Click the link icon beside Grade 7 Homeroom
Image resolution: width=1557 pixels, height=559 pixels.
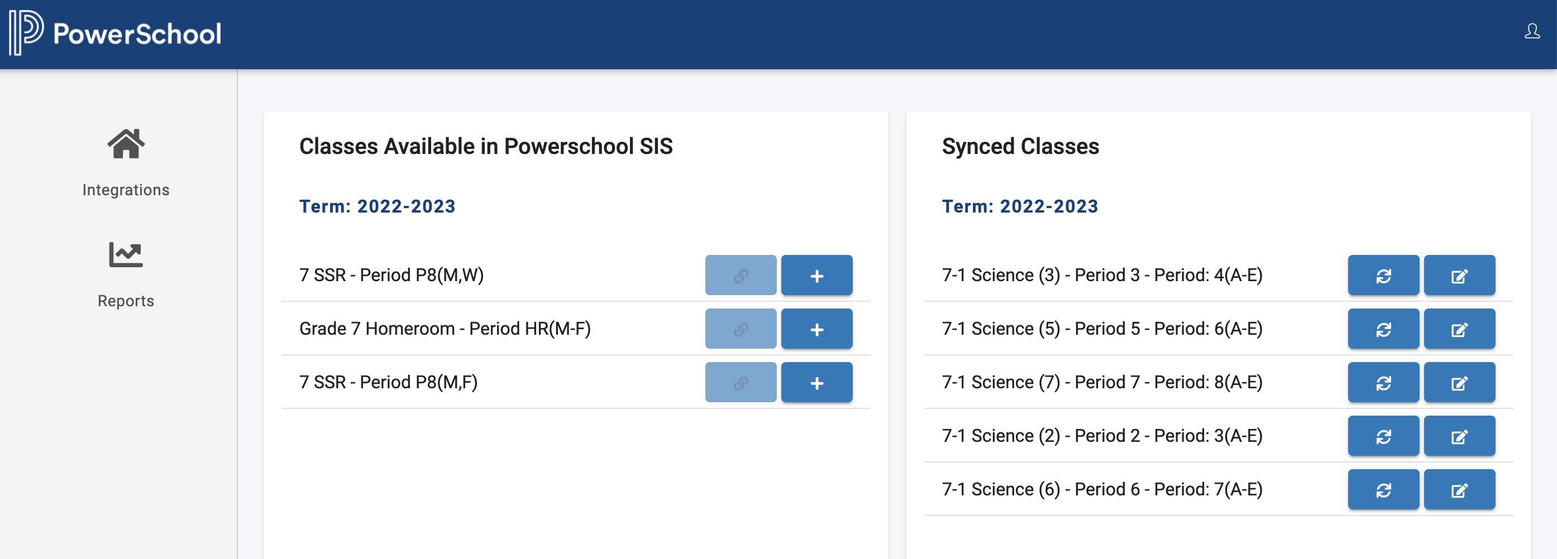pyautogui.click(x=741, y=329)
